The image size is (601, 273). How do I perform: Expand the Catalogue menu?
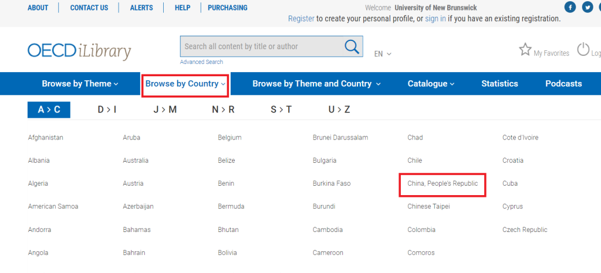click(x=431, y=84)
